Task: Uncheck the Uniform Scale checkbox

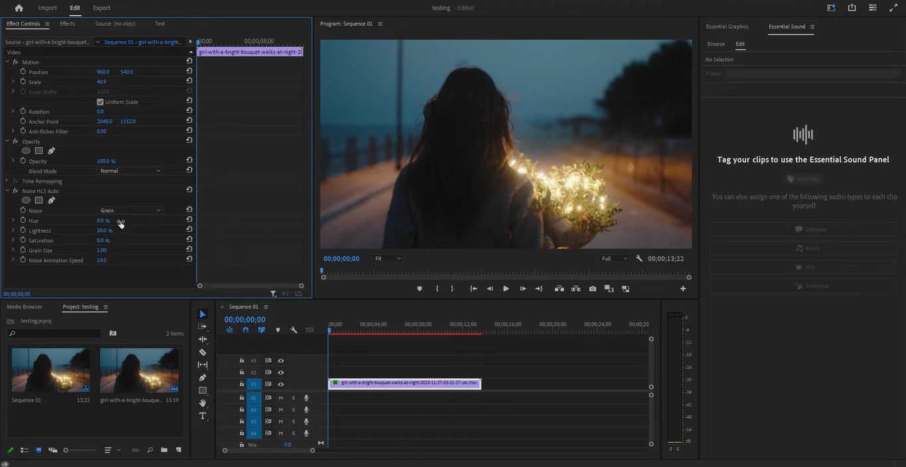Action: [100, 101]
